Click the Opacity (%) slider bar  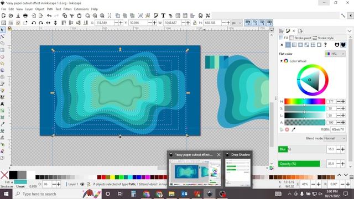tap(301, 164)
